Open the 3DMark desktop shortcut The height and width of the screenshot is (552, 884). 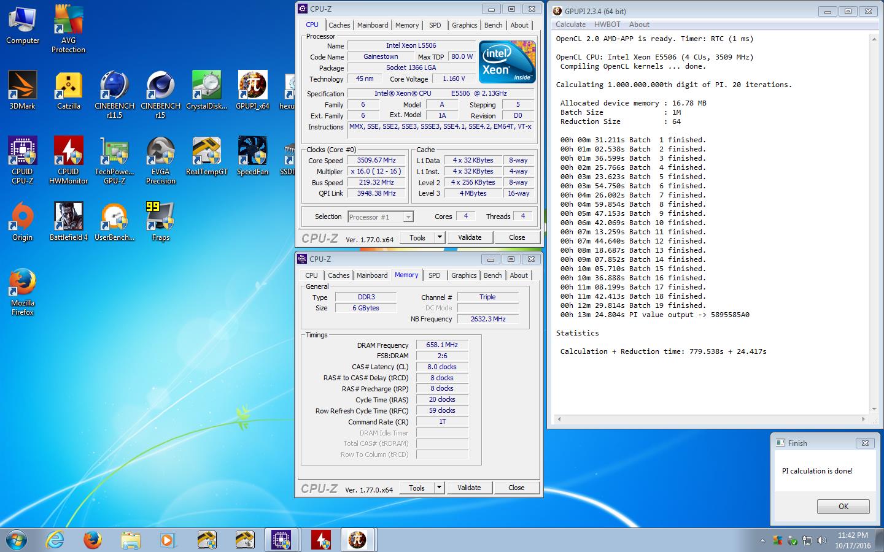tap(23, 90)
